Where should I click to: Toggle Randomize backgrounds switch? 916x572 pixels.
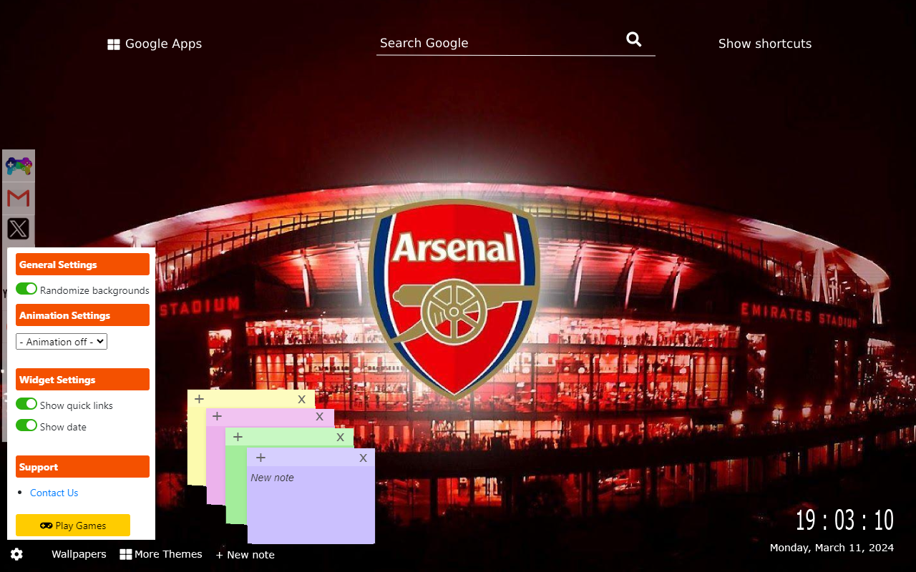click(26, 289)
